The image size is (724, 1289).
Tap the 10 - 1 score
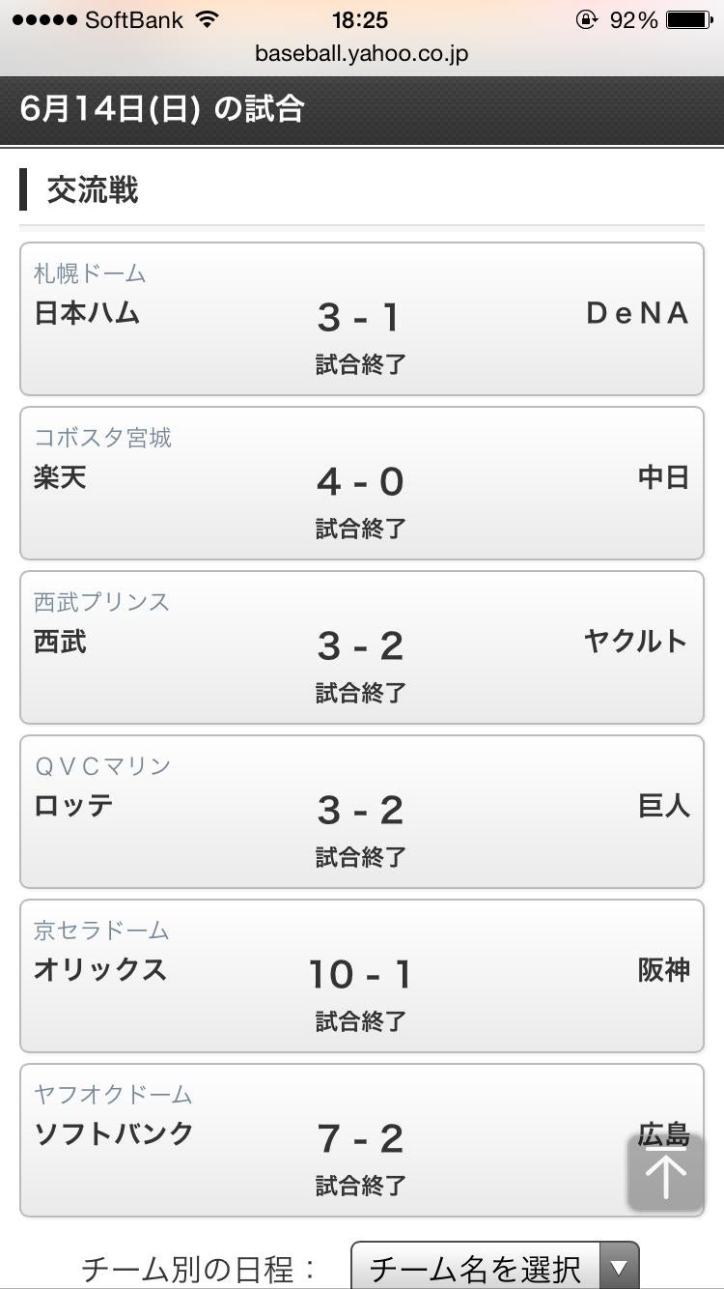360,974
